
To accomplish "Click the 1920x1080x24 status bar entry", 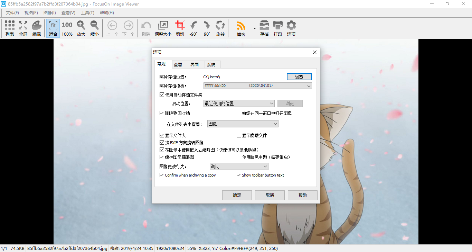I will [170, 248].
